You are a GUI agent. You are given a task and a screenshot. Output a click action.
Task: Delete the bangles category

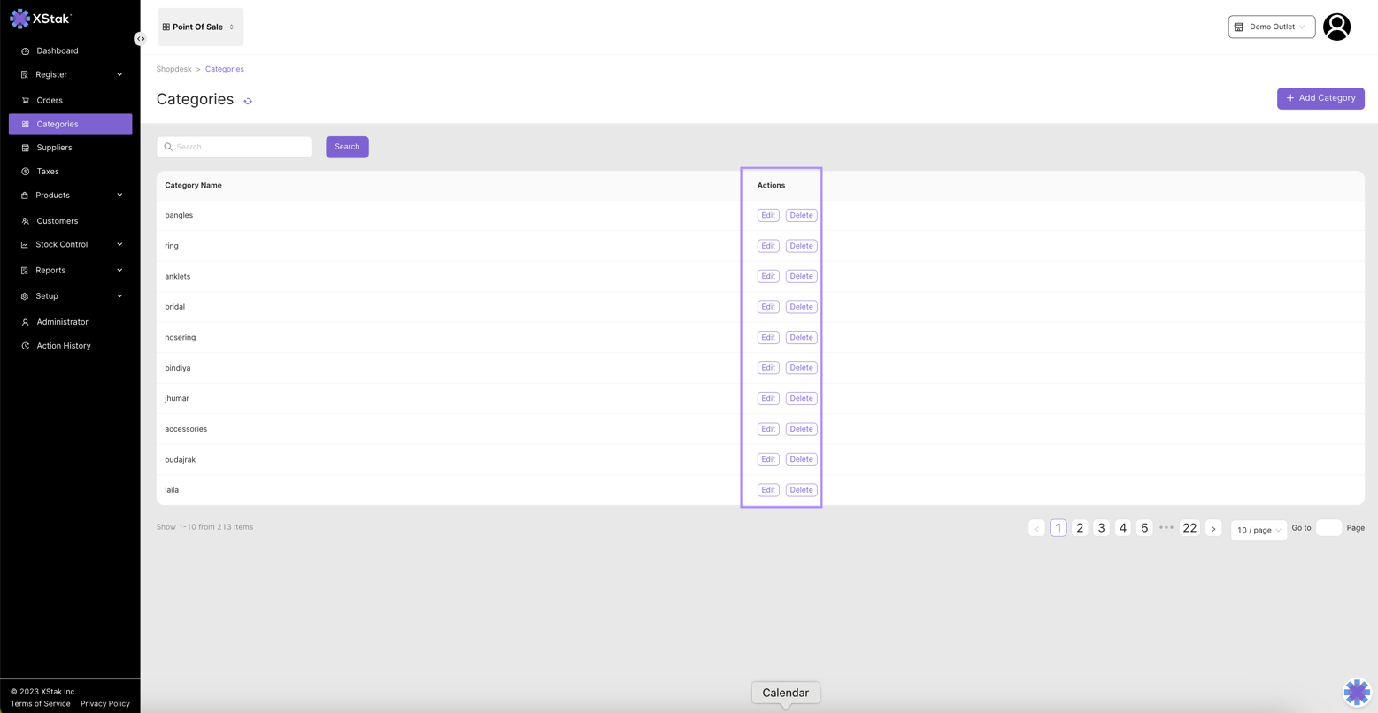pyautogui.click(x=801, y=215)
